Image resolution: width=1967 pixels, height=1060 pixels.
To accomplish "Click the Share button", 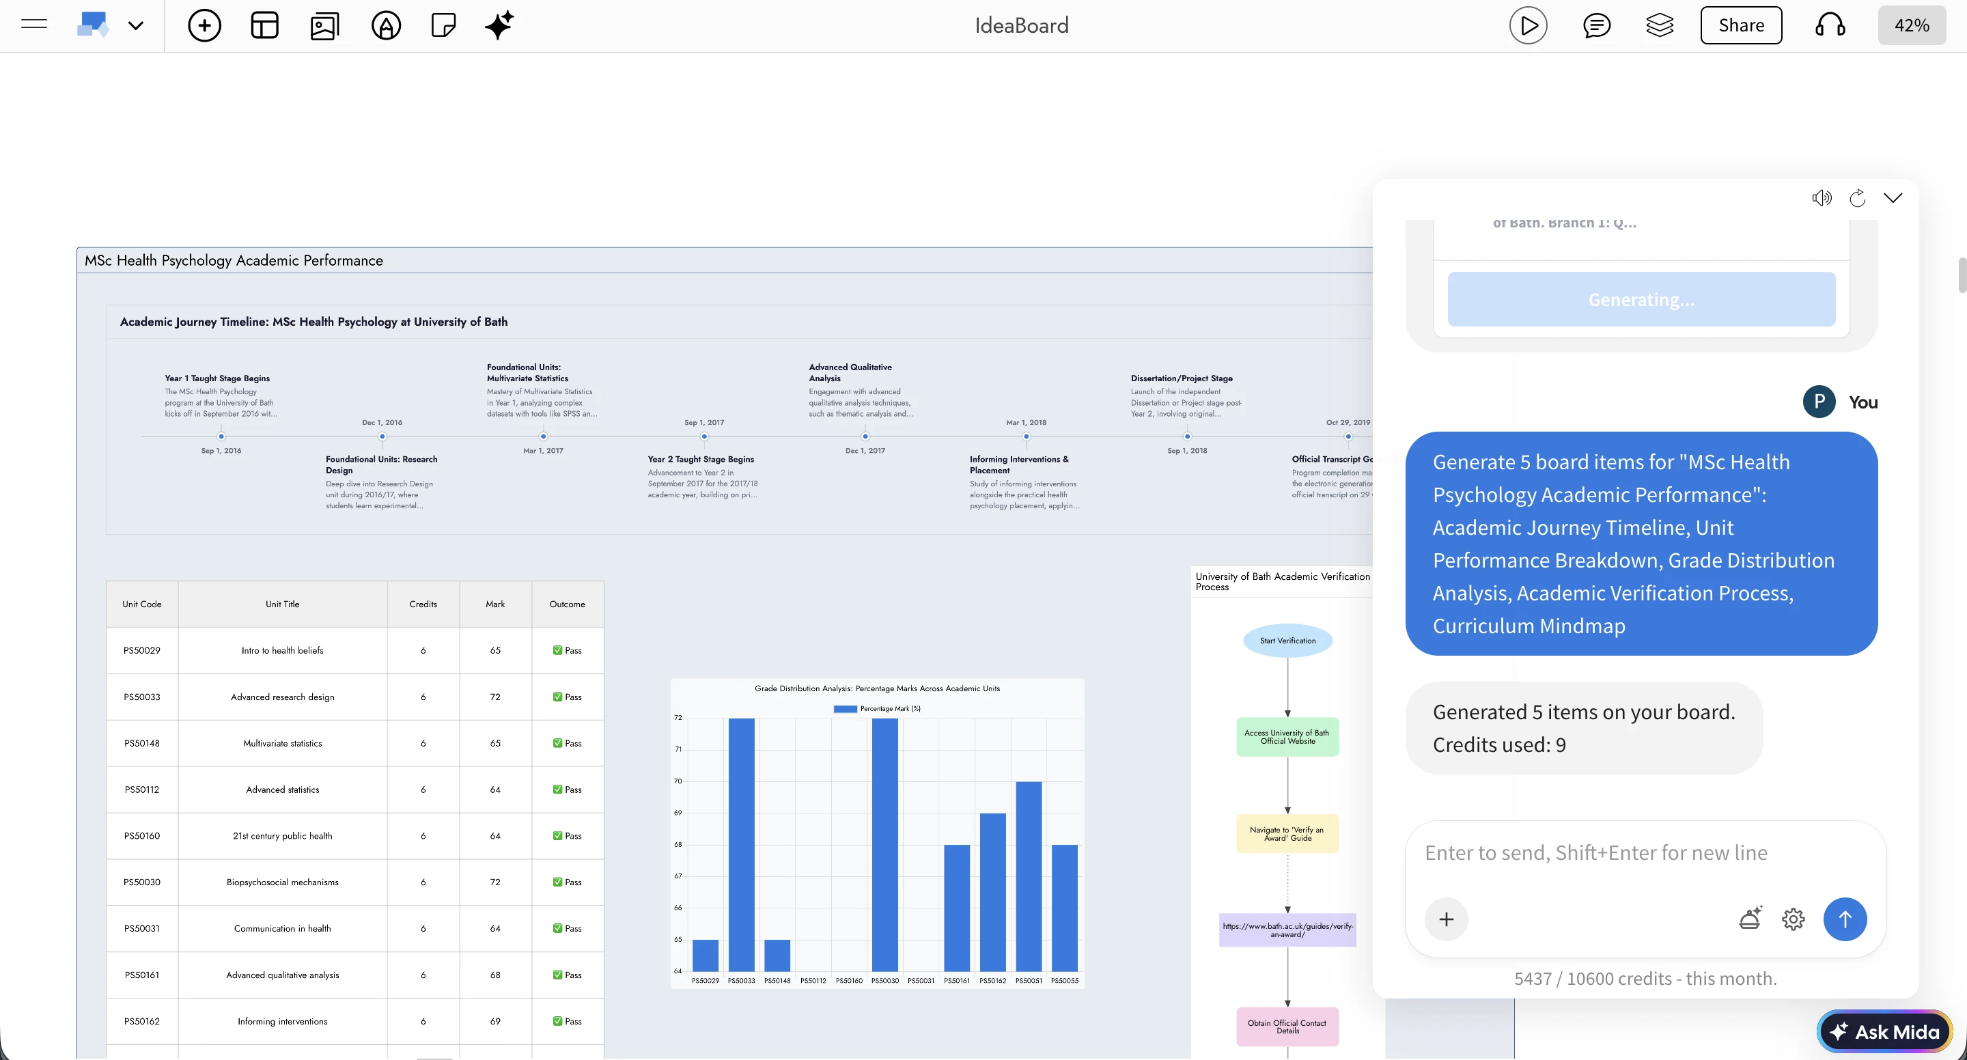I will click(1740, 25).
